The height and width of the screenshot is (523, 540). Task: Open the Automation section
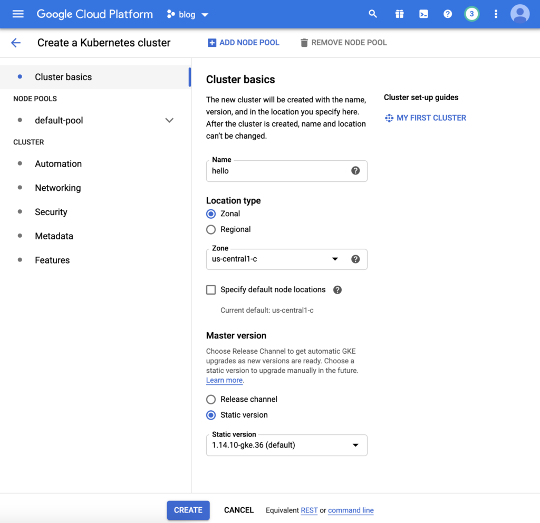[59, 164]
